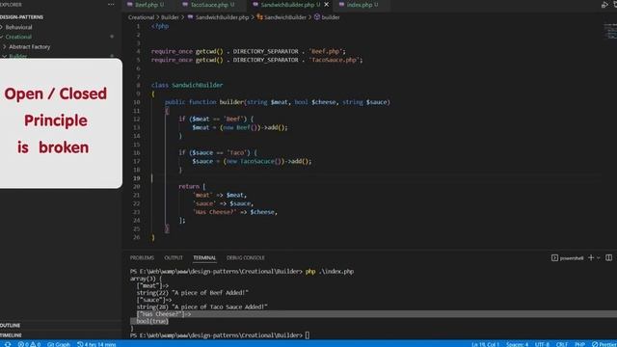Open errors and warnings status bar indicator
Viewport: 617px width, 347px height.
click(29, 344)
